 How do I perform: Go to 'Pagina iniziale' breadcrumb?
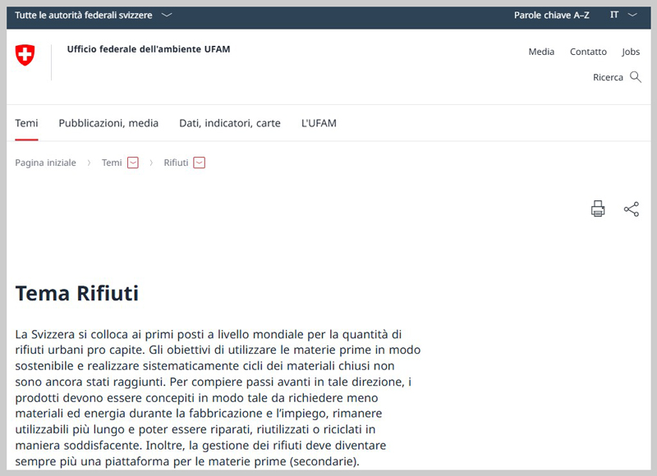45,162
